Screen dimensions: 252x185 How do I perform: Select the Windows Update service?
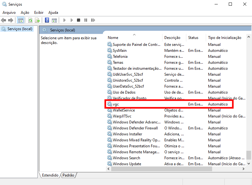tap(127, 164)
